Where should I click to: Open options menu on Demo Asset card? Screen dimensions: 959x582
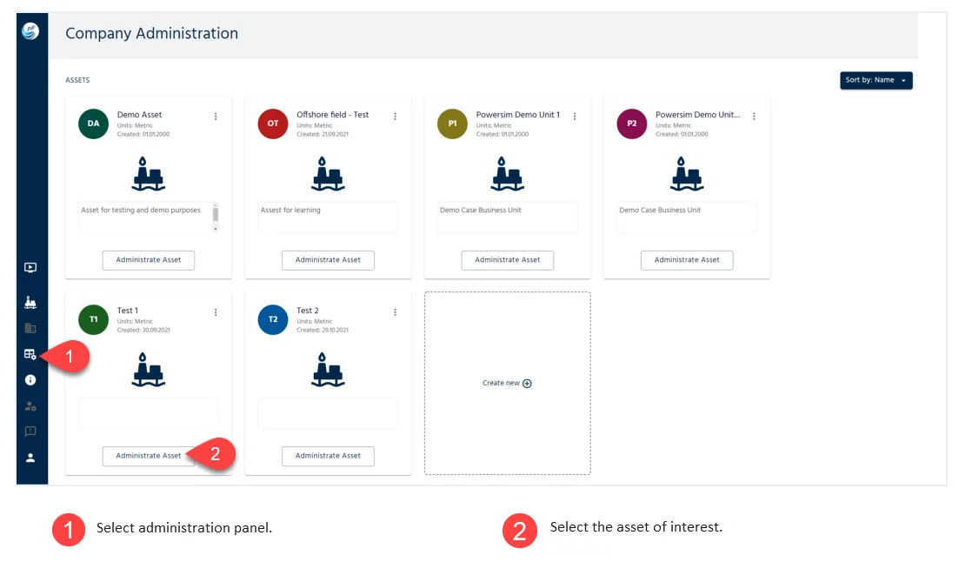[215, 115]
